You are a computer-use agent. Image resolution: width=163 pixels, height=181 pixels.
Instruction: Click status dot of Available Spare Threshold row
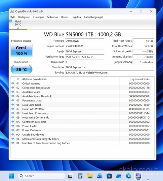13,96
